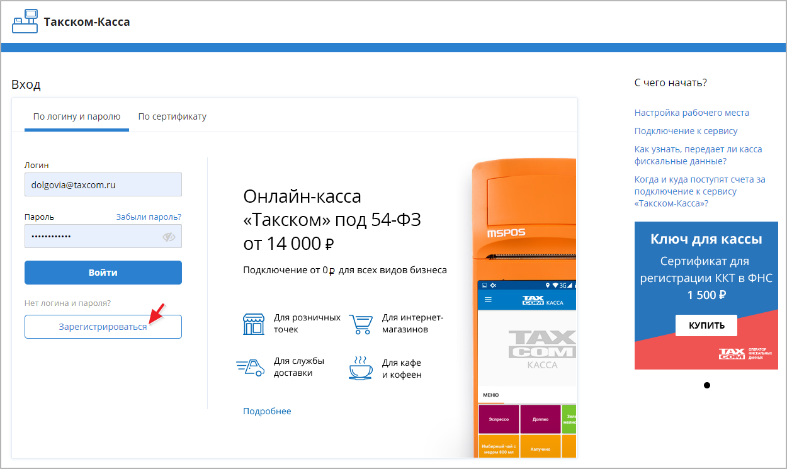Image resolution: width=787 pixels, height=469 pixels.
Task: Click the coffee cup icon
Action: point(361,368)
